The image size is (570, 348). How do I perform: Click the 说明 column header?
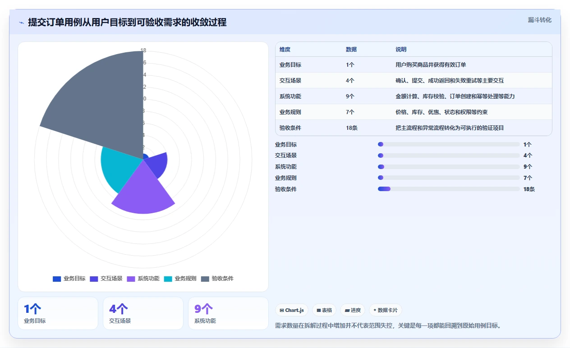[x=401, y=50]
